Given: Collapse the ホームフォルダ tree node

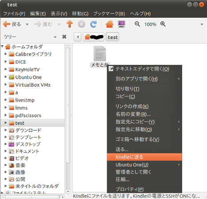Looking at the screenshot, I should [2, 47].
